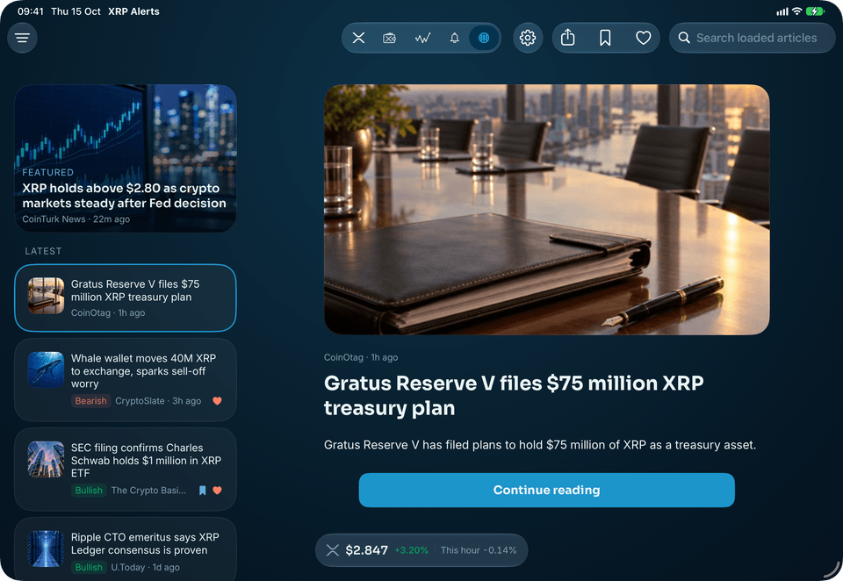Click the +3.20% price change value

click(411, 550)
